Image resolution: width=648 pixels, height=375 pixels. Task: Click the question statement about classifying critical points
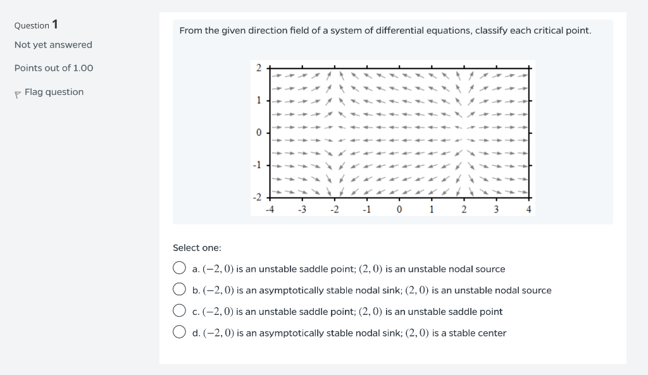tap(385, 30)
